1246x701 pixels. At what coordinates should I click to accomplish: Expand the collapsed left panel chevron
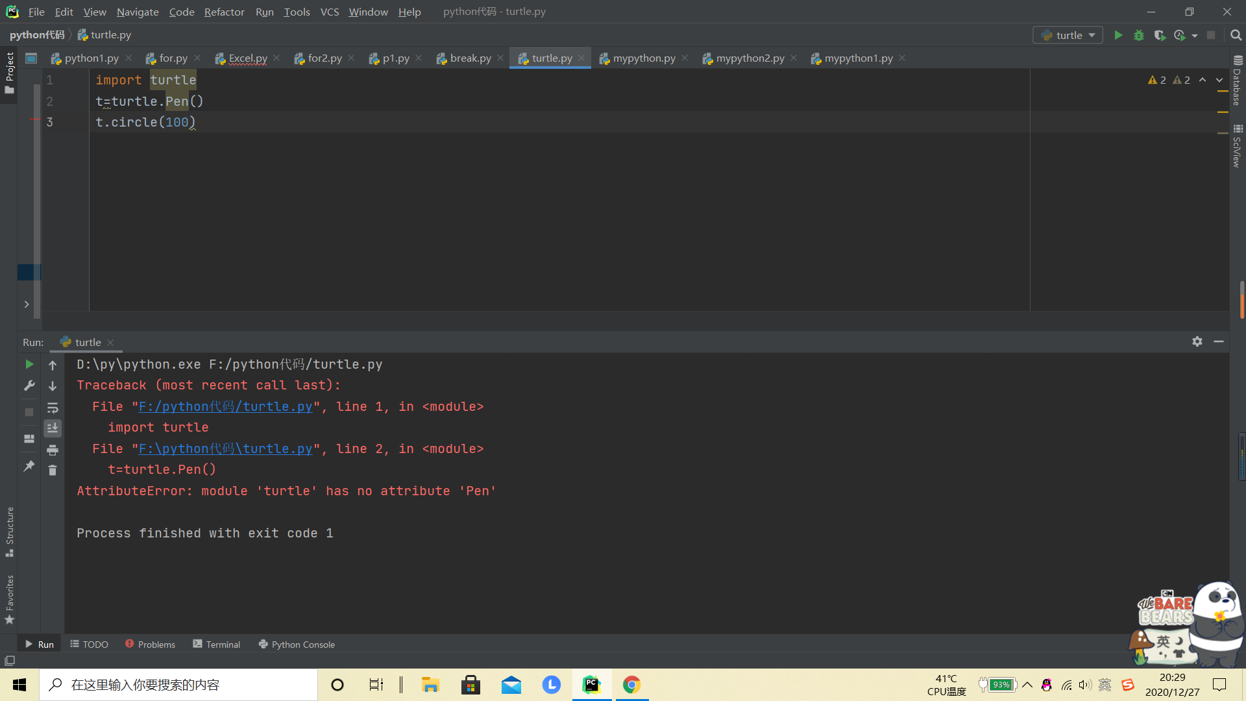click(x=27, y=304)
